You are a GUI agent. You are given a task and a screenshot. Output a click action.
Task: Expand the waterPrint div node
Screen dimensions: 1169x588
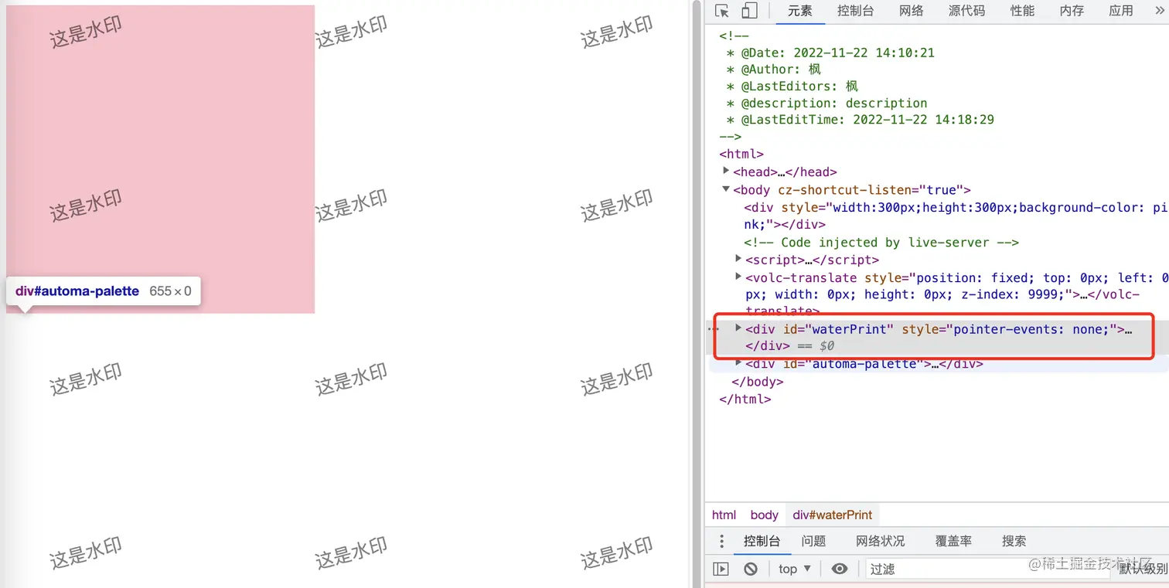738,328
